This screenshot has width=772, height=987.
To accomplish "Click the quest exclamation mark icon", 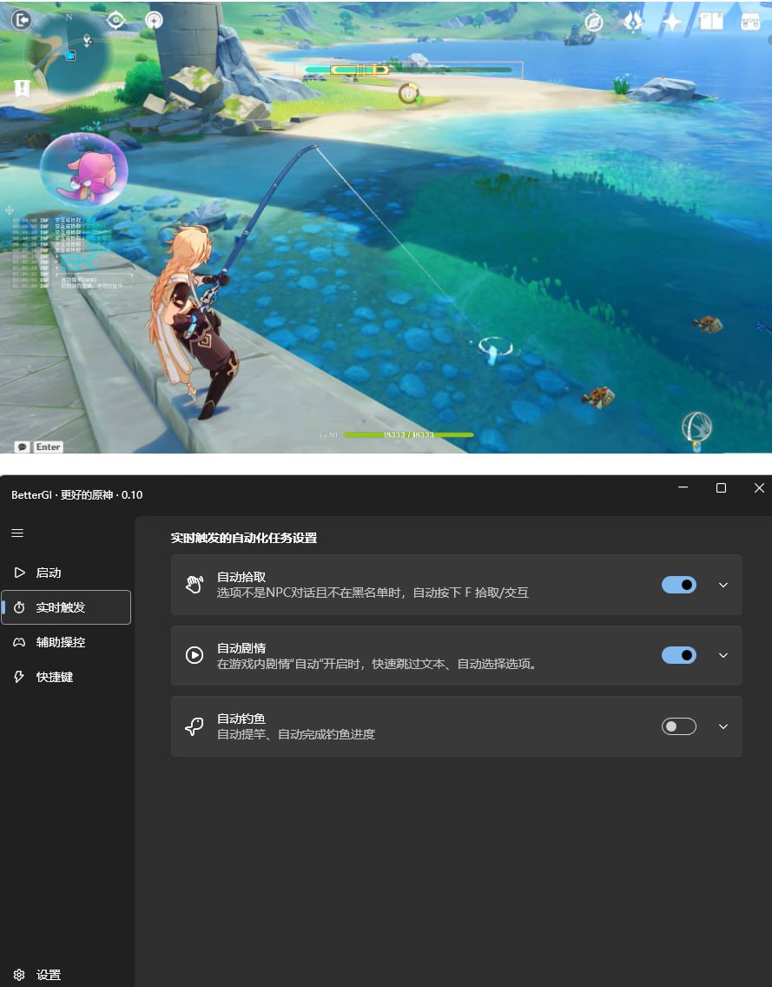I will pos(23,88).
